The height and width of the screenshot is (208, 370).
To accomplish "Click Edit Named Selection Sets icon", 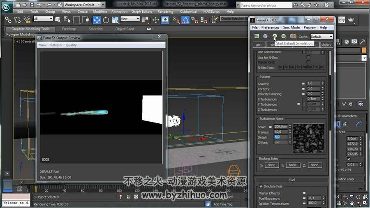I will [214, 20].
